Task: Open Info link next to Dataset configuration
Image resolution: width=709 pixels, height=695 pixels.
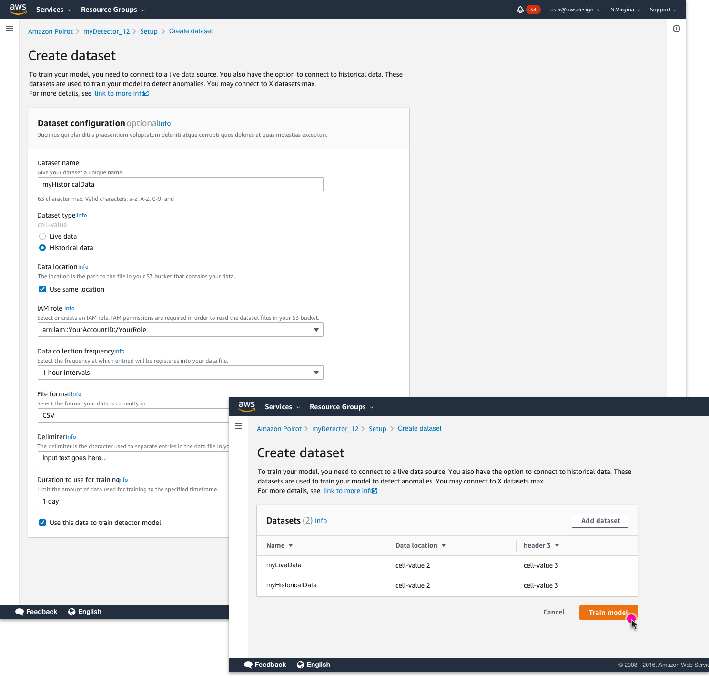Action: tap(165, 123)
